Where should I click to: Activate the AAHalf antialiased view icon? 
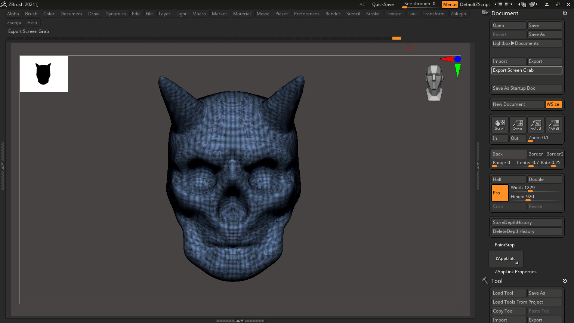click(x=553, y=124)
